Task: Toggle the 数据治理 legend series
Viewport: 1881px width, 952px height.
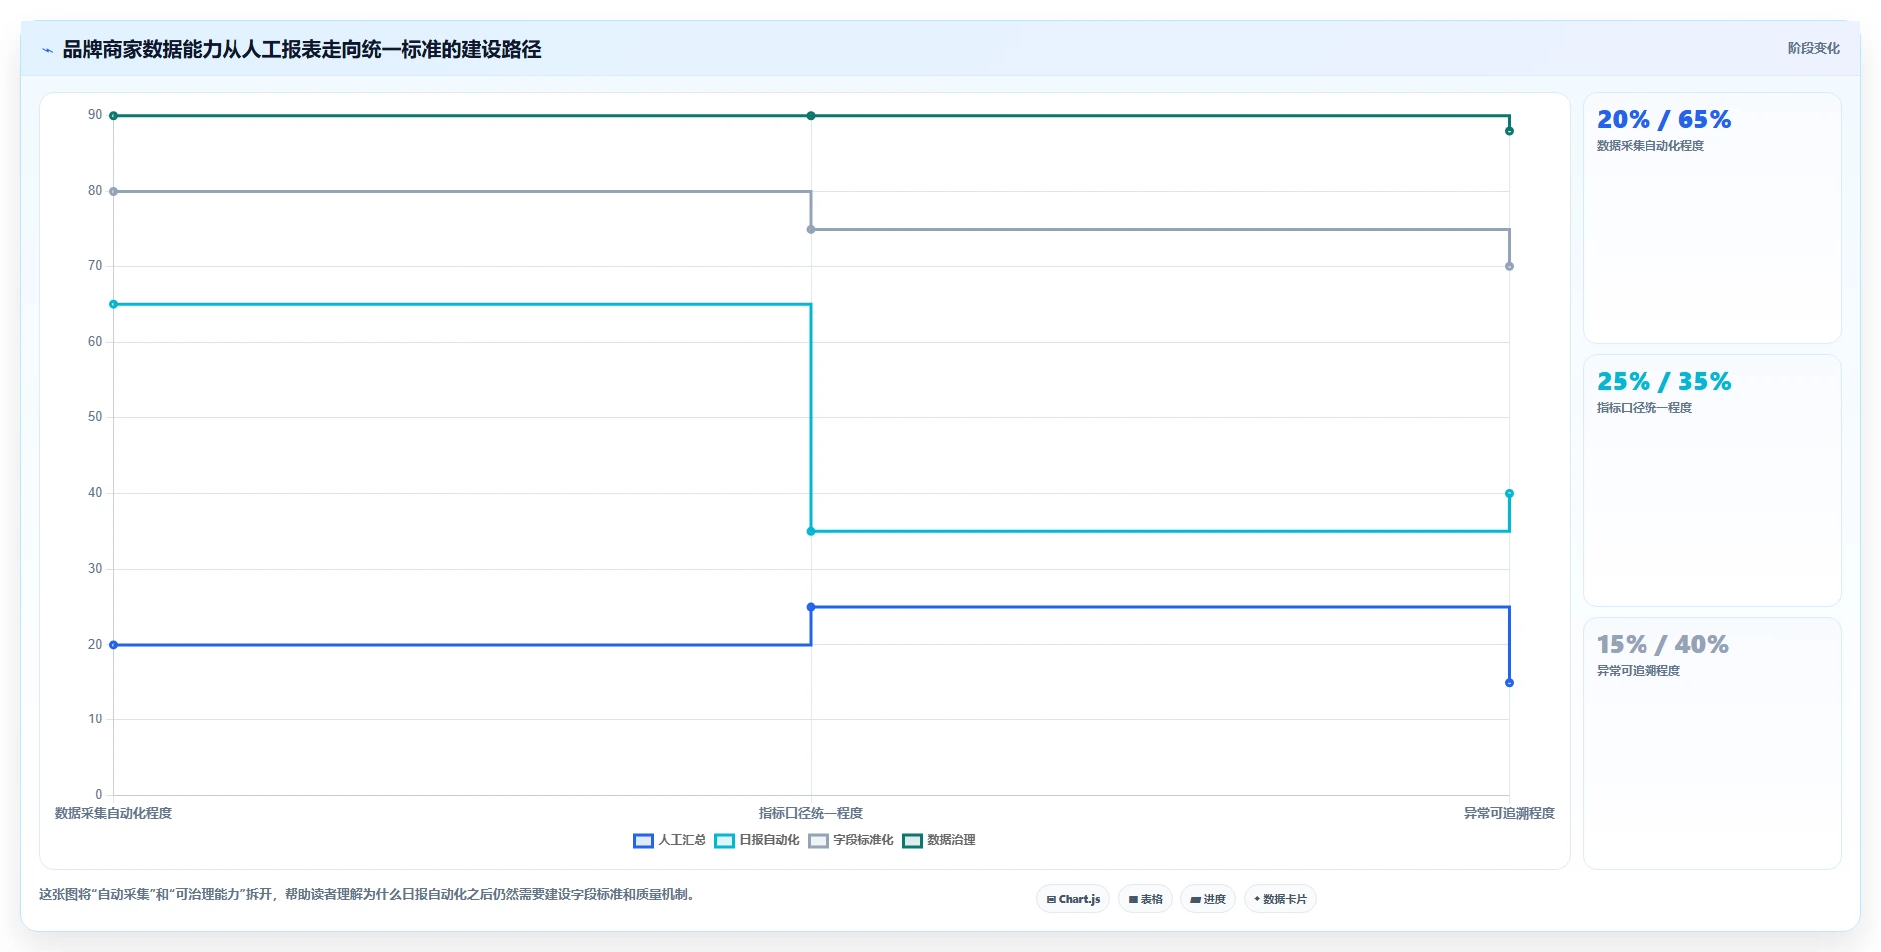Action: click(939, 840)
